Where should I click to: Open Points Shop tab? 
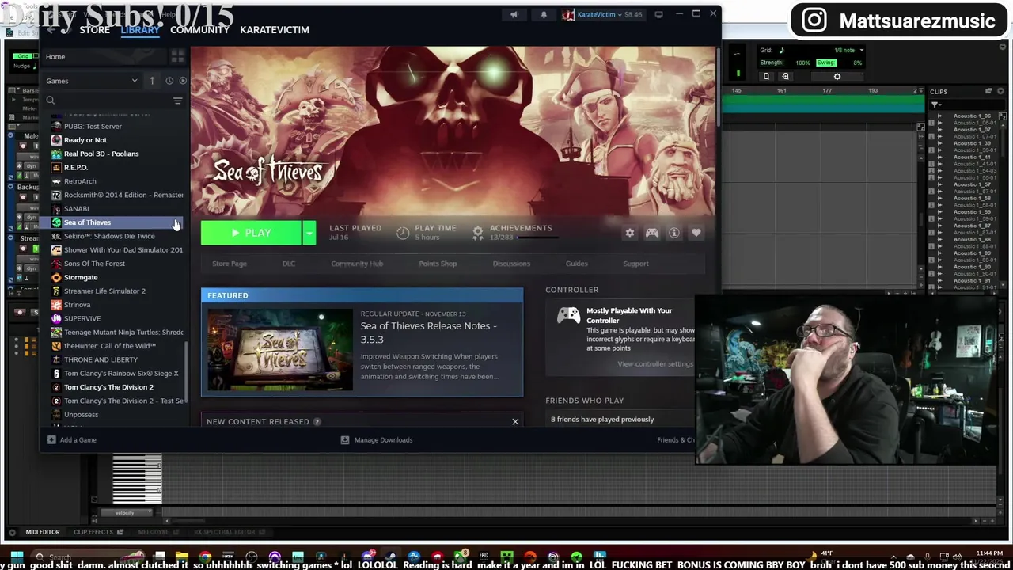coord(438,264)
